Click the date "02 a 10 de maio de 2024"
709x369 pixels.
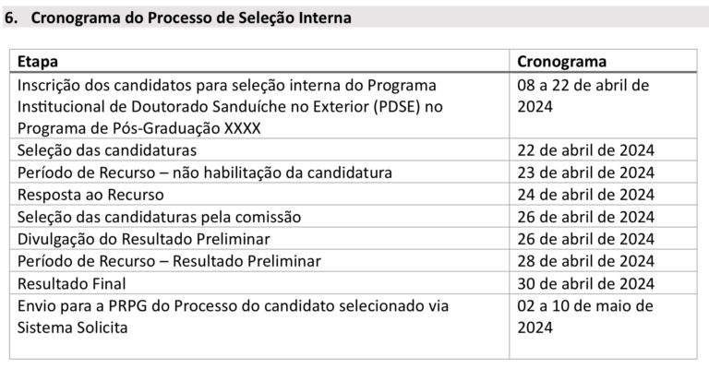click(x=584, y=315)
